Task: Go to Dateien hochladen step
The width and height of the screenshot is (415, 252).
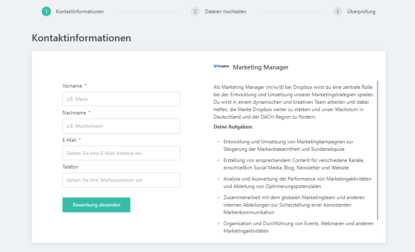Action: [225, 11]
